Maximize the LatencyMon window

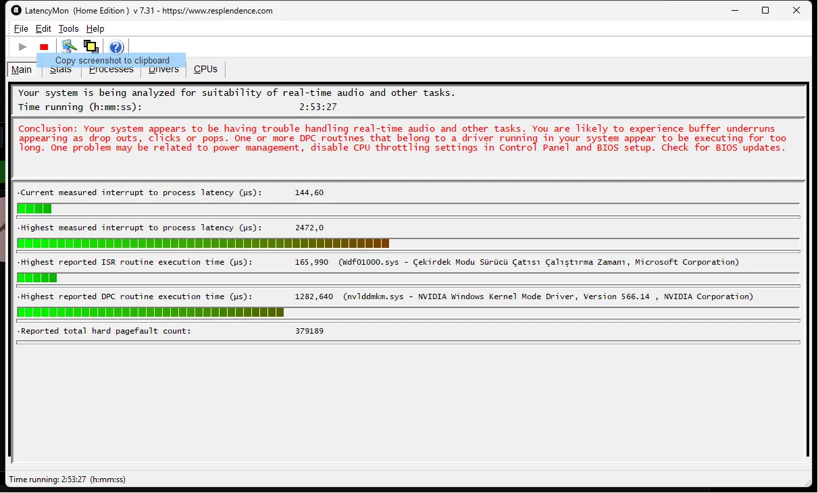tap(765, 10)
